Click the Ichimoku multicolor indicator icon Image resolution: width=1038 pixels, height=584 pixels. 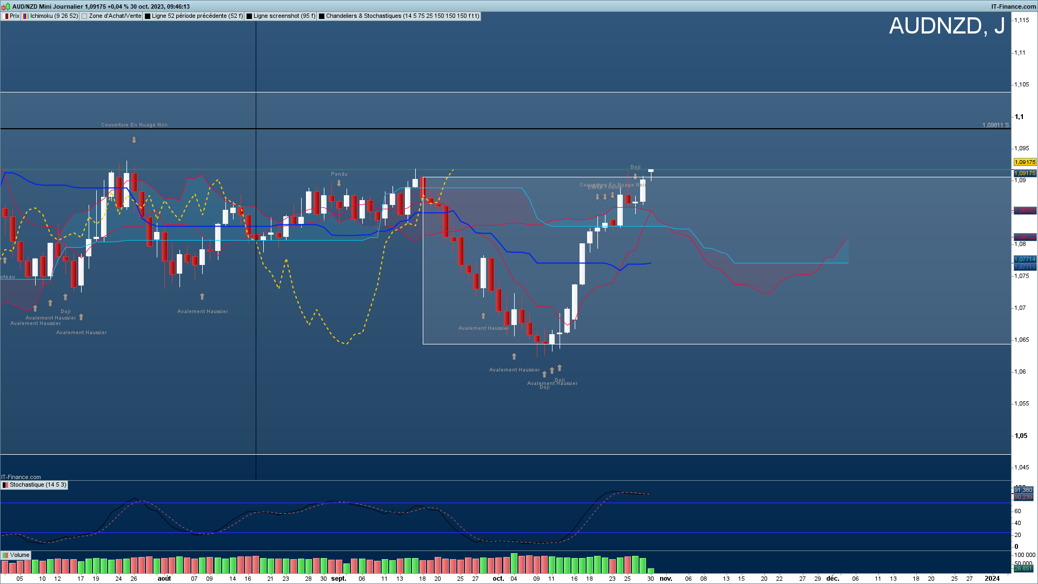click(x=25, y=16)
